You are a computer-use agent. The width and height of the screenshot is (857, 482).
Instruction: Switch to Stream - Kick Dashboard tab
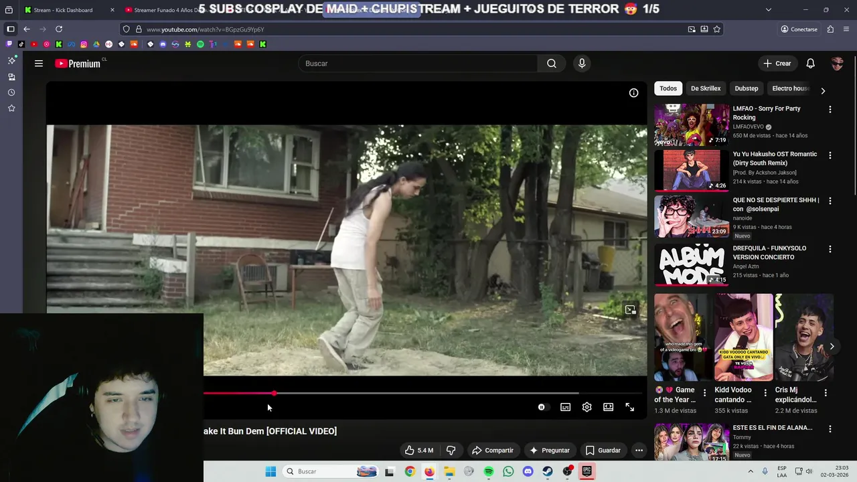tap(68, 10)
